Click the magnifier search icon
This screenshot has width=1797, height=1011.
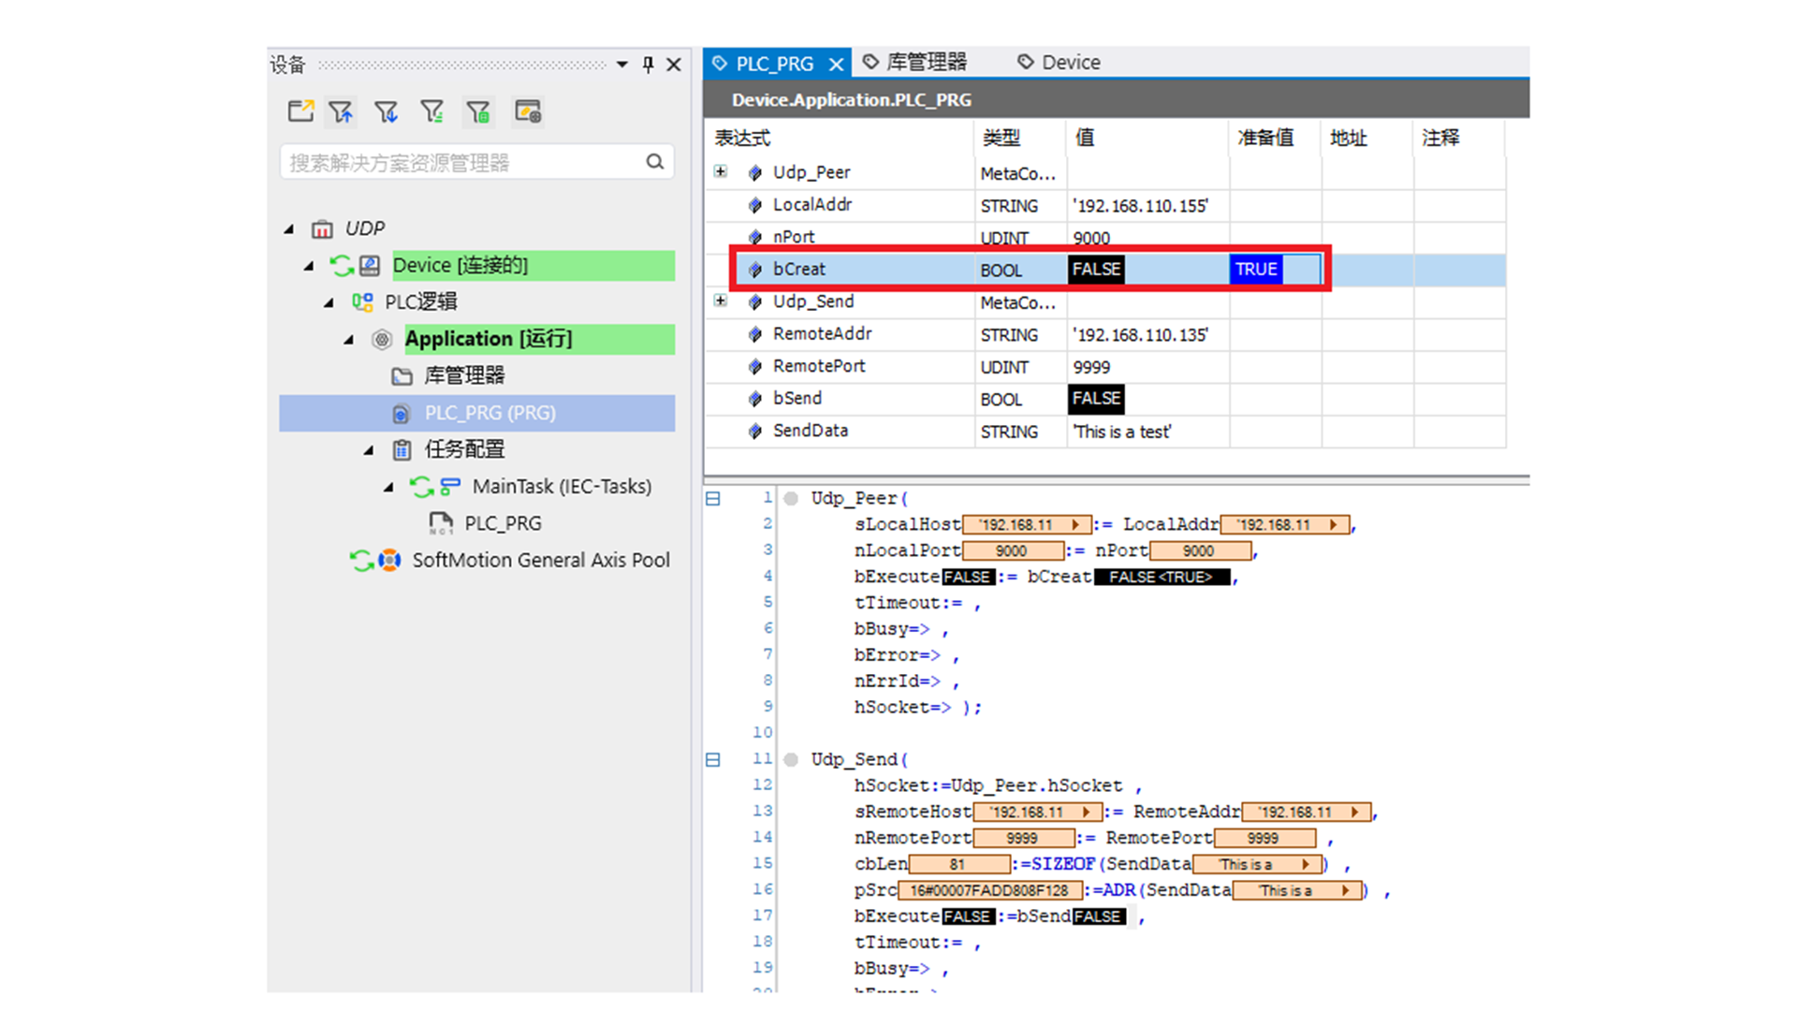(x=654, y=162)
